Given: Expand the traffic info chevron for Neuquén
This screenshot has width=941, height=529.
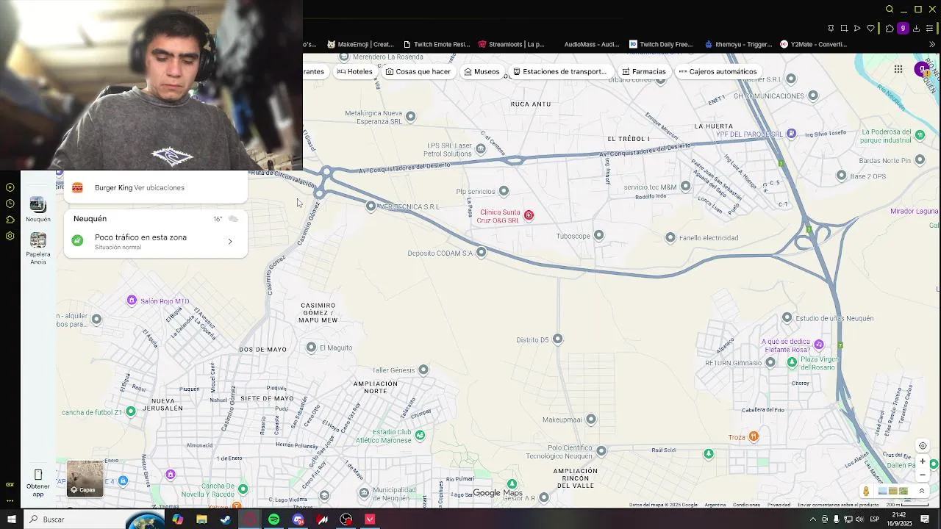Looking at the screenshot, I should [230, 242].
